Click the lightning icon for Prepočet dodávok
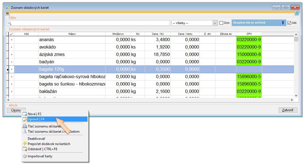This screenshot has height=165, width=304. (x=24, y=144)
